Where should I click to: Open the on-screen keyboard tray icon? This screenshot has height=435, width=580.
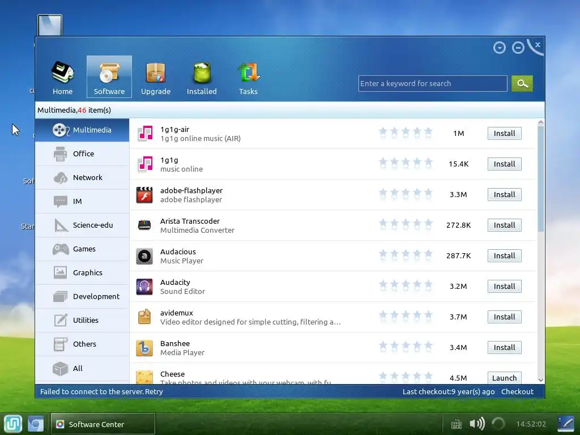coord(457,424)
